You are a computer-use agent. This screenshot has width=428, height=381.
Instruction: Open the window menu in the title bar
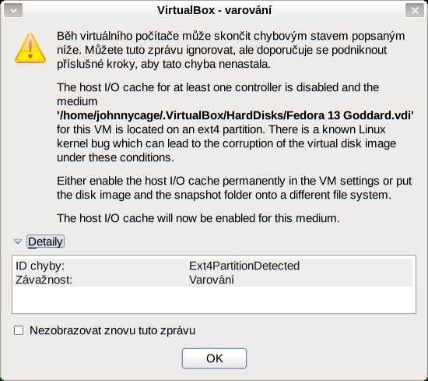click(13, 10)
